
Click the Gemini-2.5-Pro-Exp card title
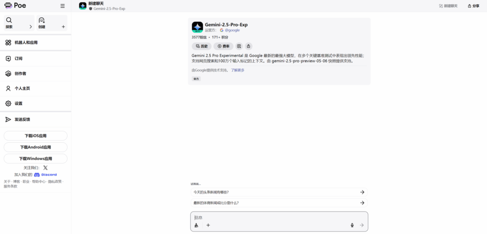[x=226, y=25]
